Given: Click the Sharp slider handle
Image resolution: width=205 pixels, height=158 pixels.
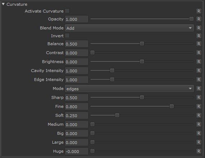Looking at the screenshot, I should (142, 97).
